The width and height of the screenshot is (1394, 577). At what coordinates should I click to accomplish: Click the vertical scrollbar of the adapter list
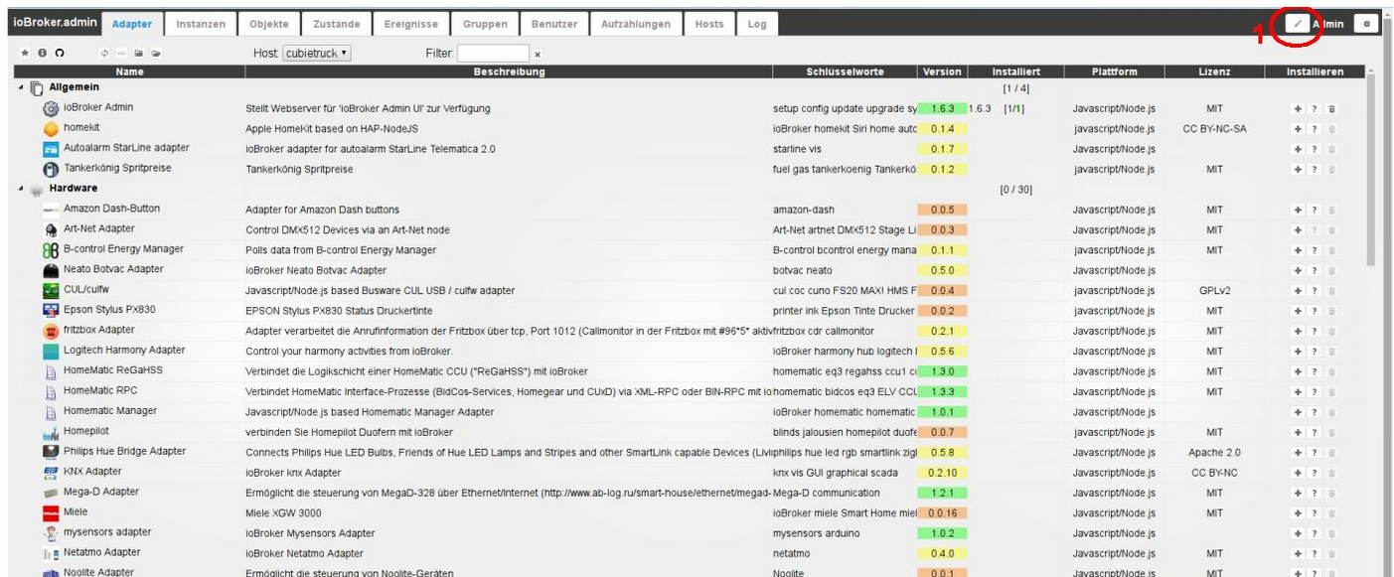(x=1372, y=169)
